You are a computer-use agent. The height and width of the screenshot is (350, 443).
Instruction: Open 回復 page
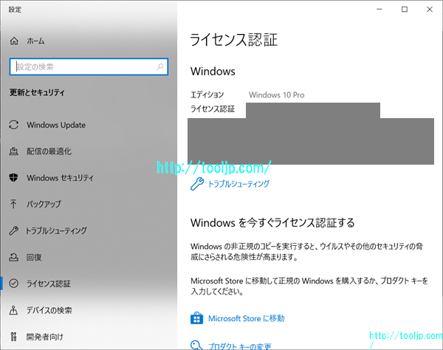point(34,258)
